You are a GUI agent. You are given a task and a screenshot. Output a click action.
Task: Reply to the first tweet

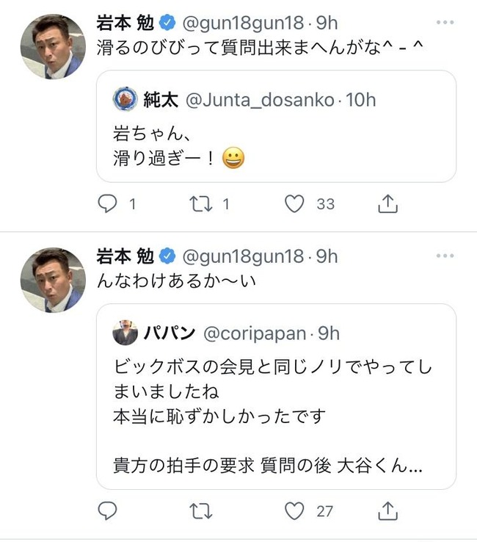[x=108, y=205]
